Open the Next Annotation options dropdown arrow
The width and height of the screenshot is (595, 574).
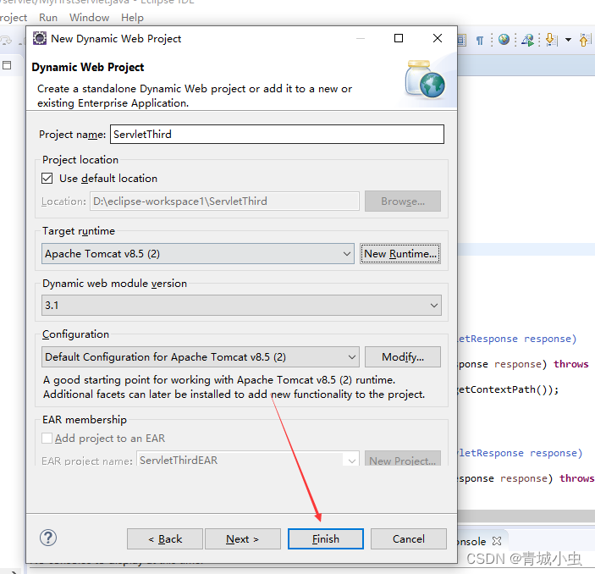568,40
